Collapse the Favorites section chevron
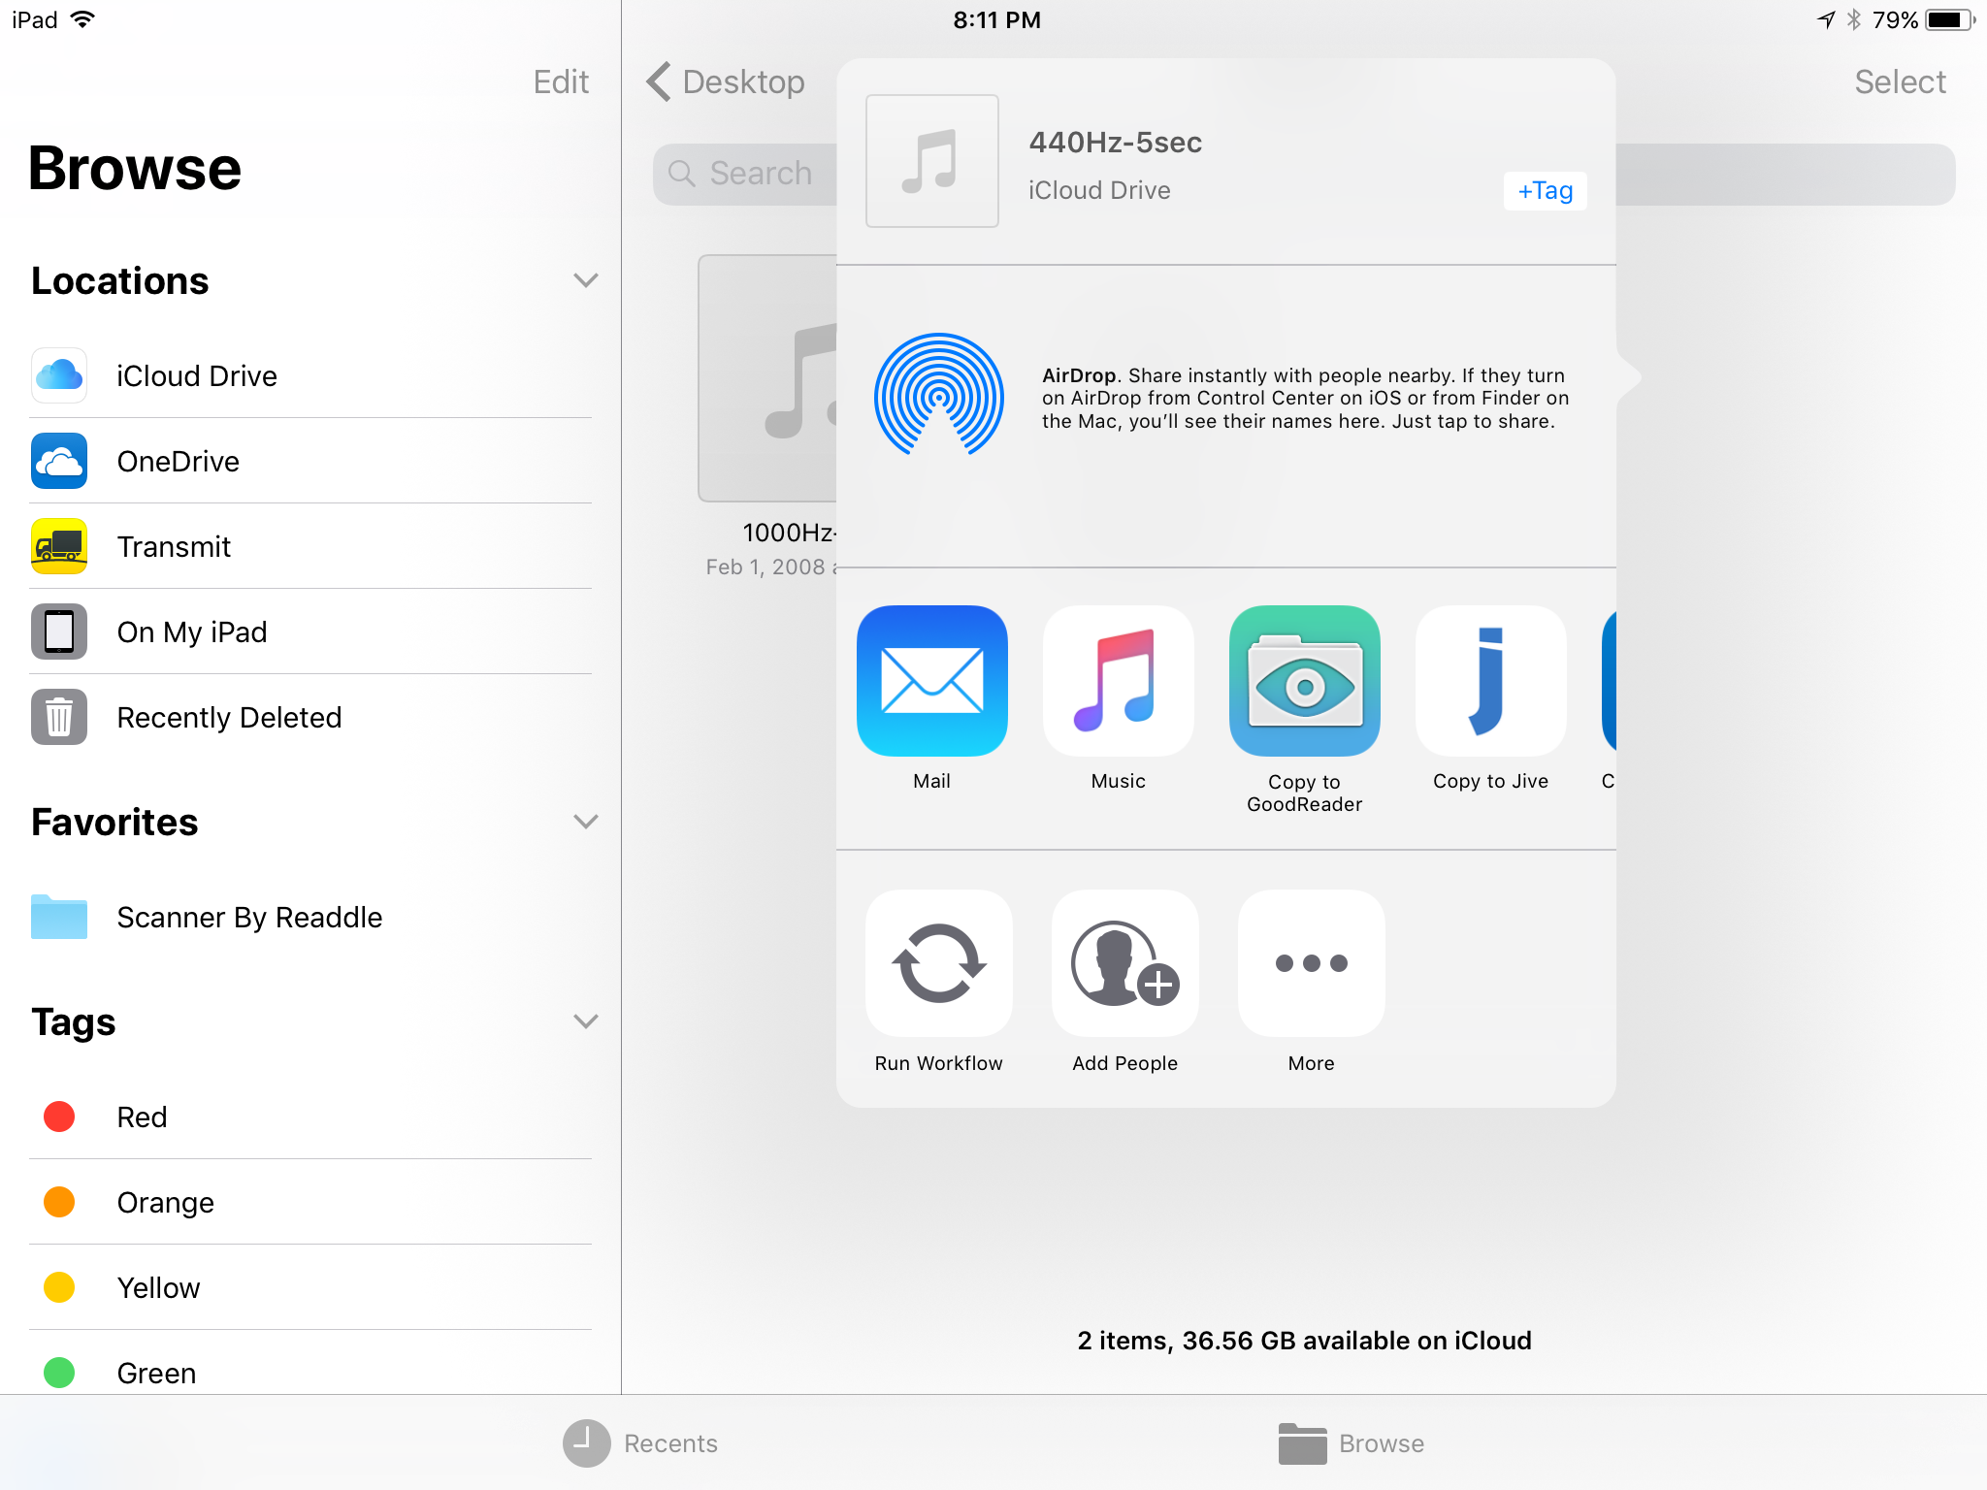 click(x=585, y=822)
